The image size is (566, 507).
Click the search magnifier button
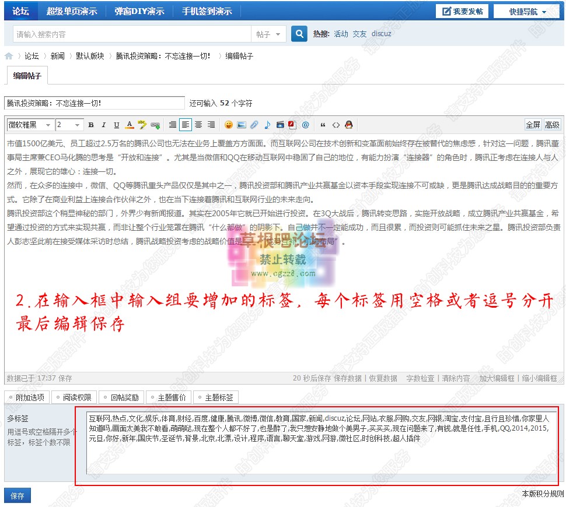click(298, 34)
